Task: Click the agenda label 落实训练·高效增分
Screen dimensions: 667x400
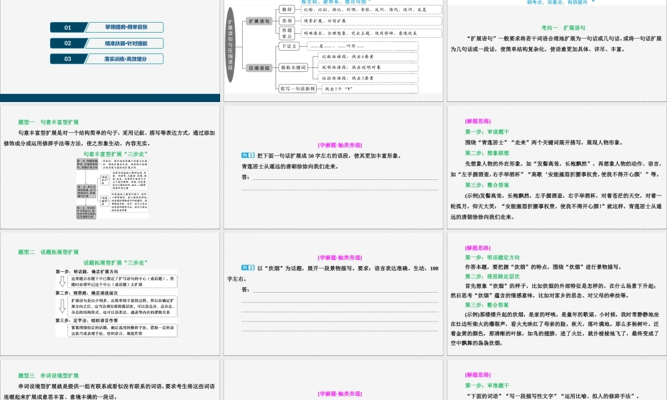Action: (126, 59)
